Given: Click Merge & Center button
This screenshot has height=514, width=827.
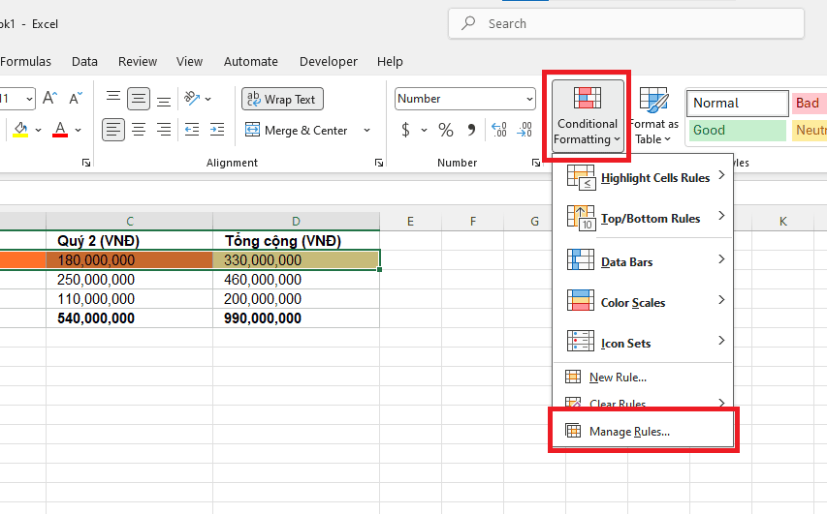Looking at the screenshot, I should 297,130.
